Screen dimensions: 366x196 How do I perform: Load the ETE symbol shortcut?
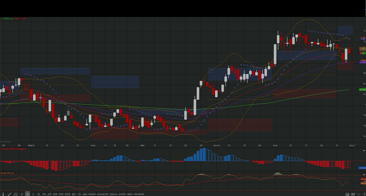44,194
